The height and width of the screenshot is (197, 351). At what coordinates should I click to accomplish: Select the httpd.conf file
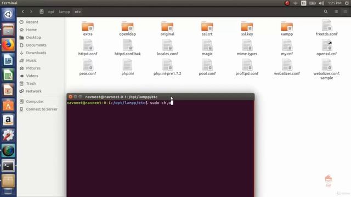(88, 48)
